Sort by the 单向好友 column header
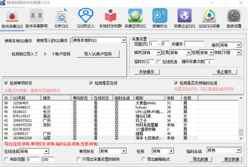 (81, 98)
